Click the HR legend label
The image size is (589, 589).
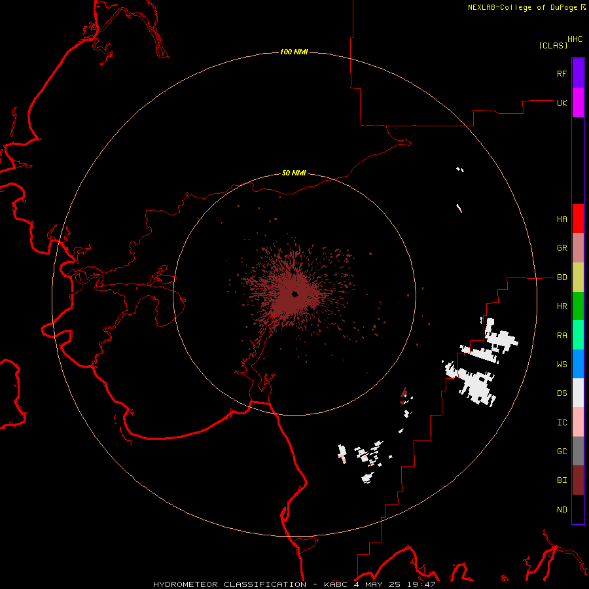[562, 306]
